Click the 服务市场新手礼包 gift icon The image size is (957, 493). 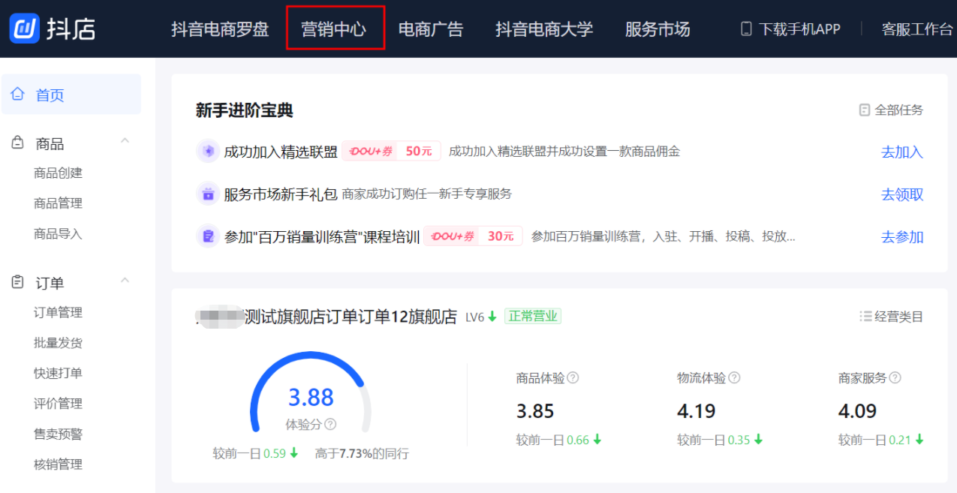point(207,194)
